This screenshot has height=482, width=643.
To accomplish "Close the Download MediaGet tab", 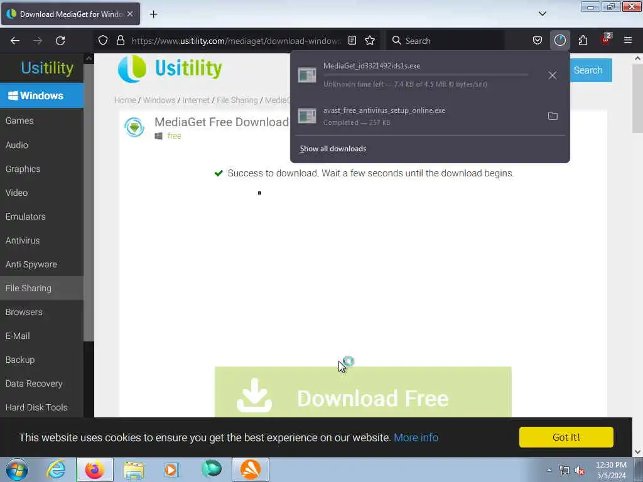I will (x=130, y=14).
